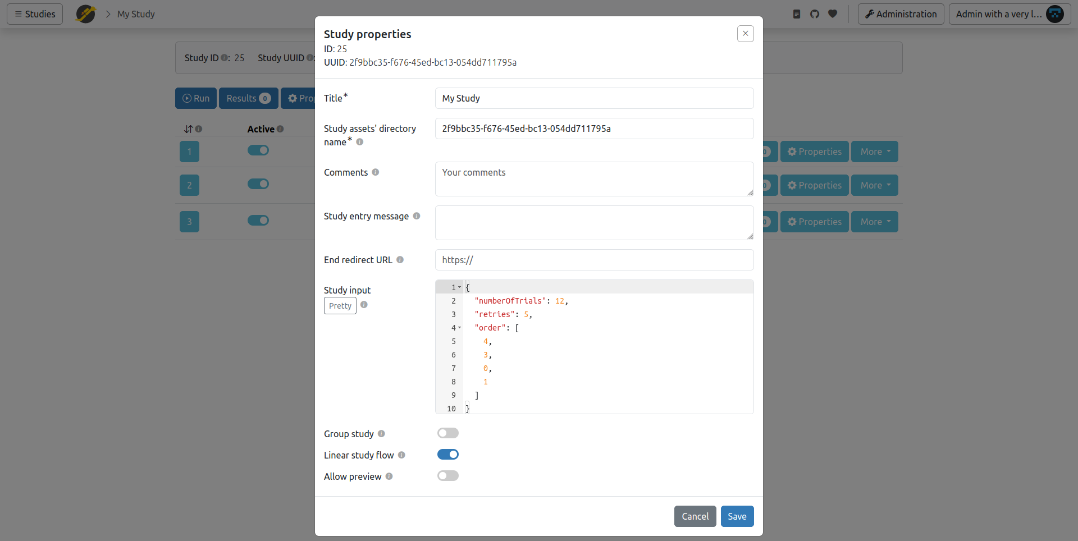Image resolution: width=1078 pixels, height=541 pixels.
Task: Enable the Group study switch
Action: tap(448, 433)
